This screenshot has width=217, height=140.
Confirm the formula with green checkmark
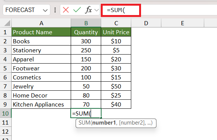point(77,10)
